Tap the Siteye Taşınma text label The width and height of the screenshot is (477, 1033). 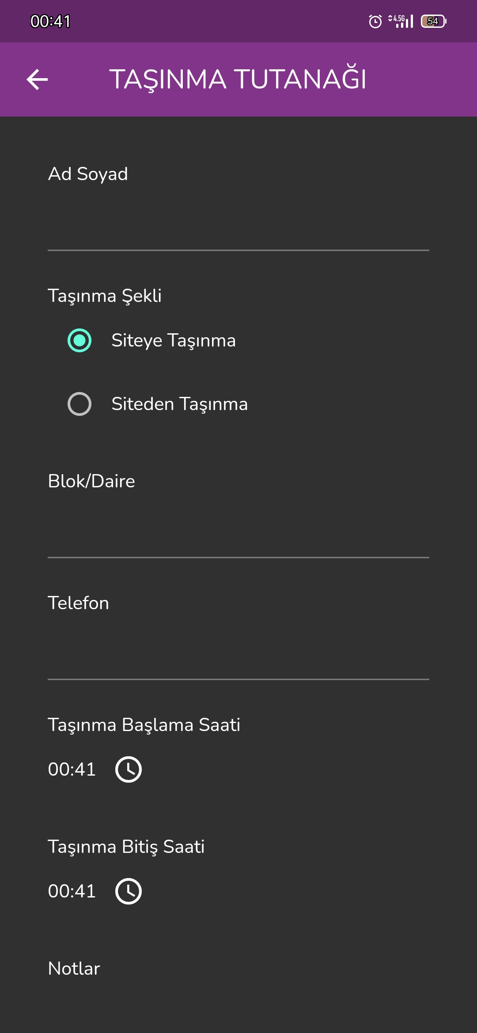[x=174, y=340]
